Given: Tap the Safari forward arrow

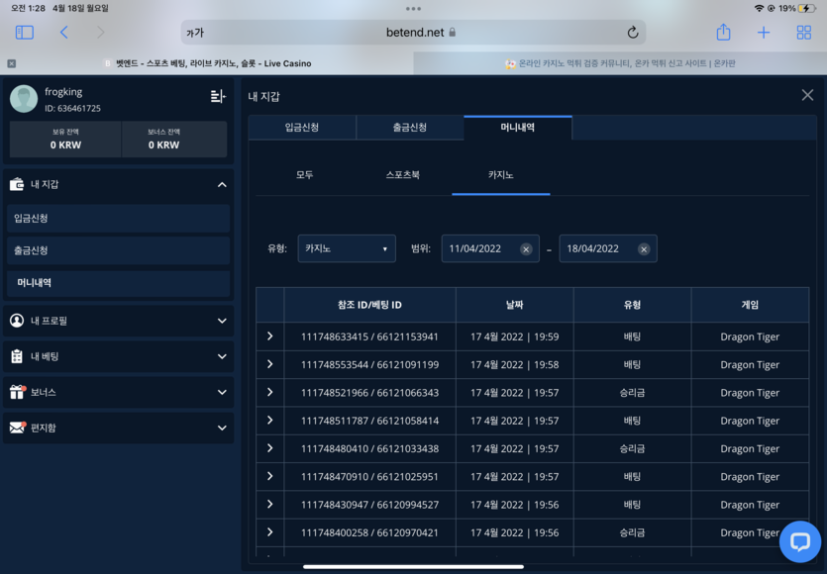Looking at the screenshot, I should [100, 33].
